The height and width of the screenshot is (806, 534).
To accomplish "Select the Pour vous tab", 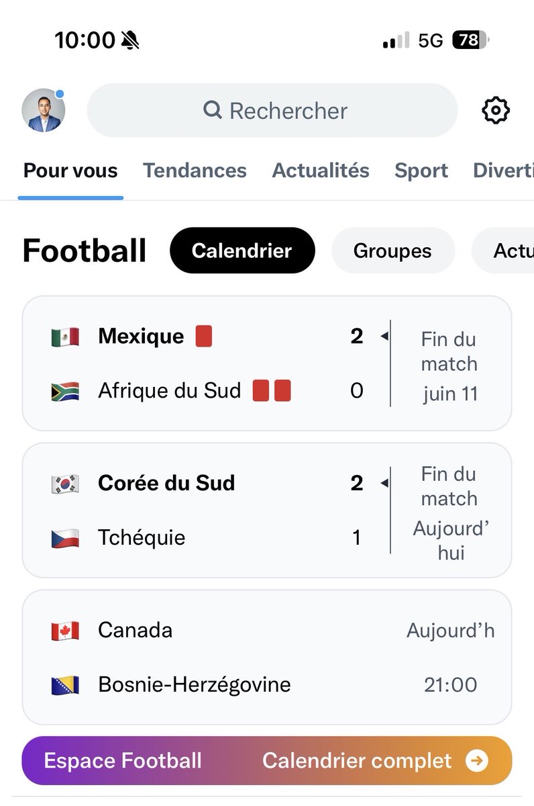I will [70, 171].
